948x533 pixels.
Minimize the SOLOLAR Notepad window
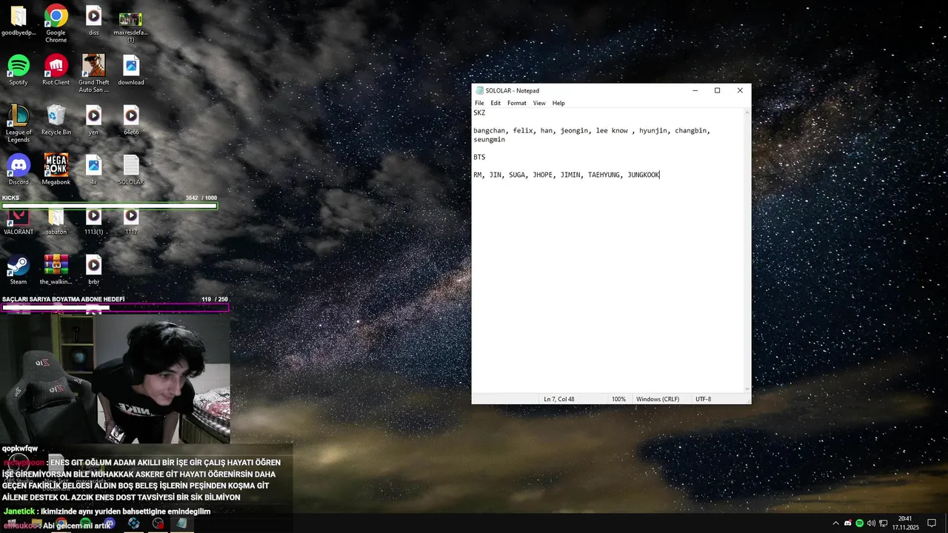point(695,90)
